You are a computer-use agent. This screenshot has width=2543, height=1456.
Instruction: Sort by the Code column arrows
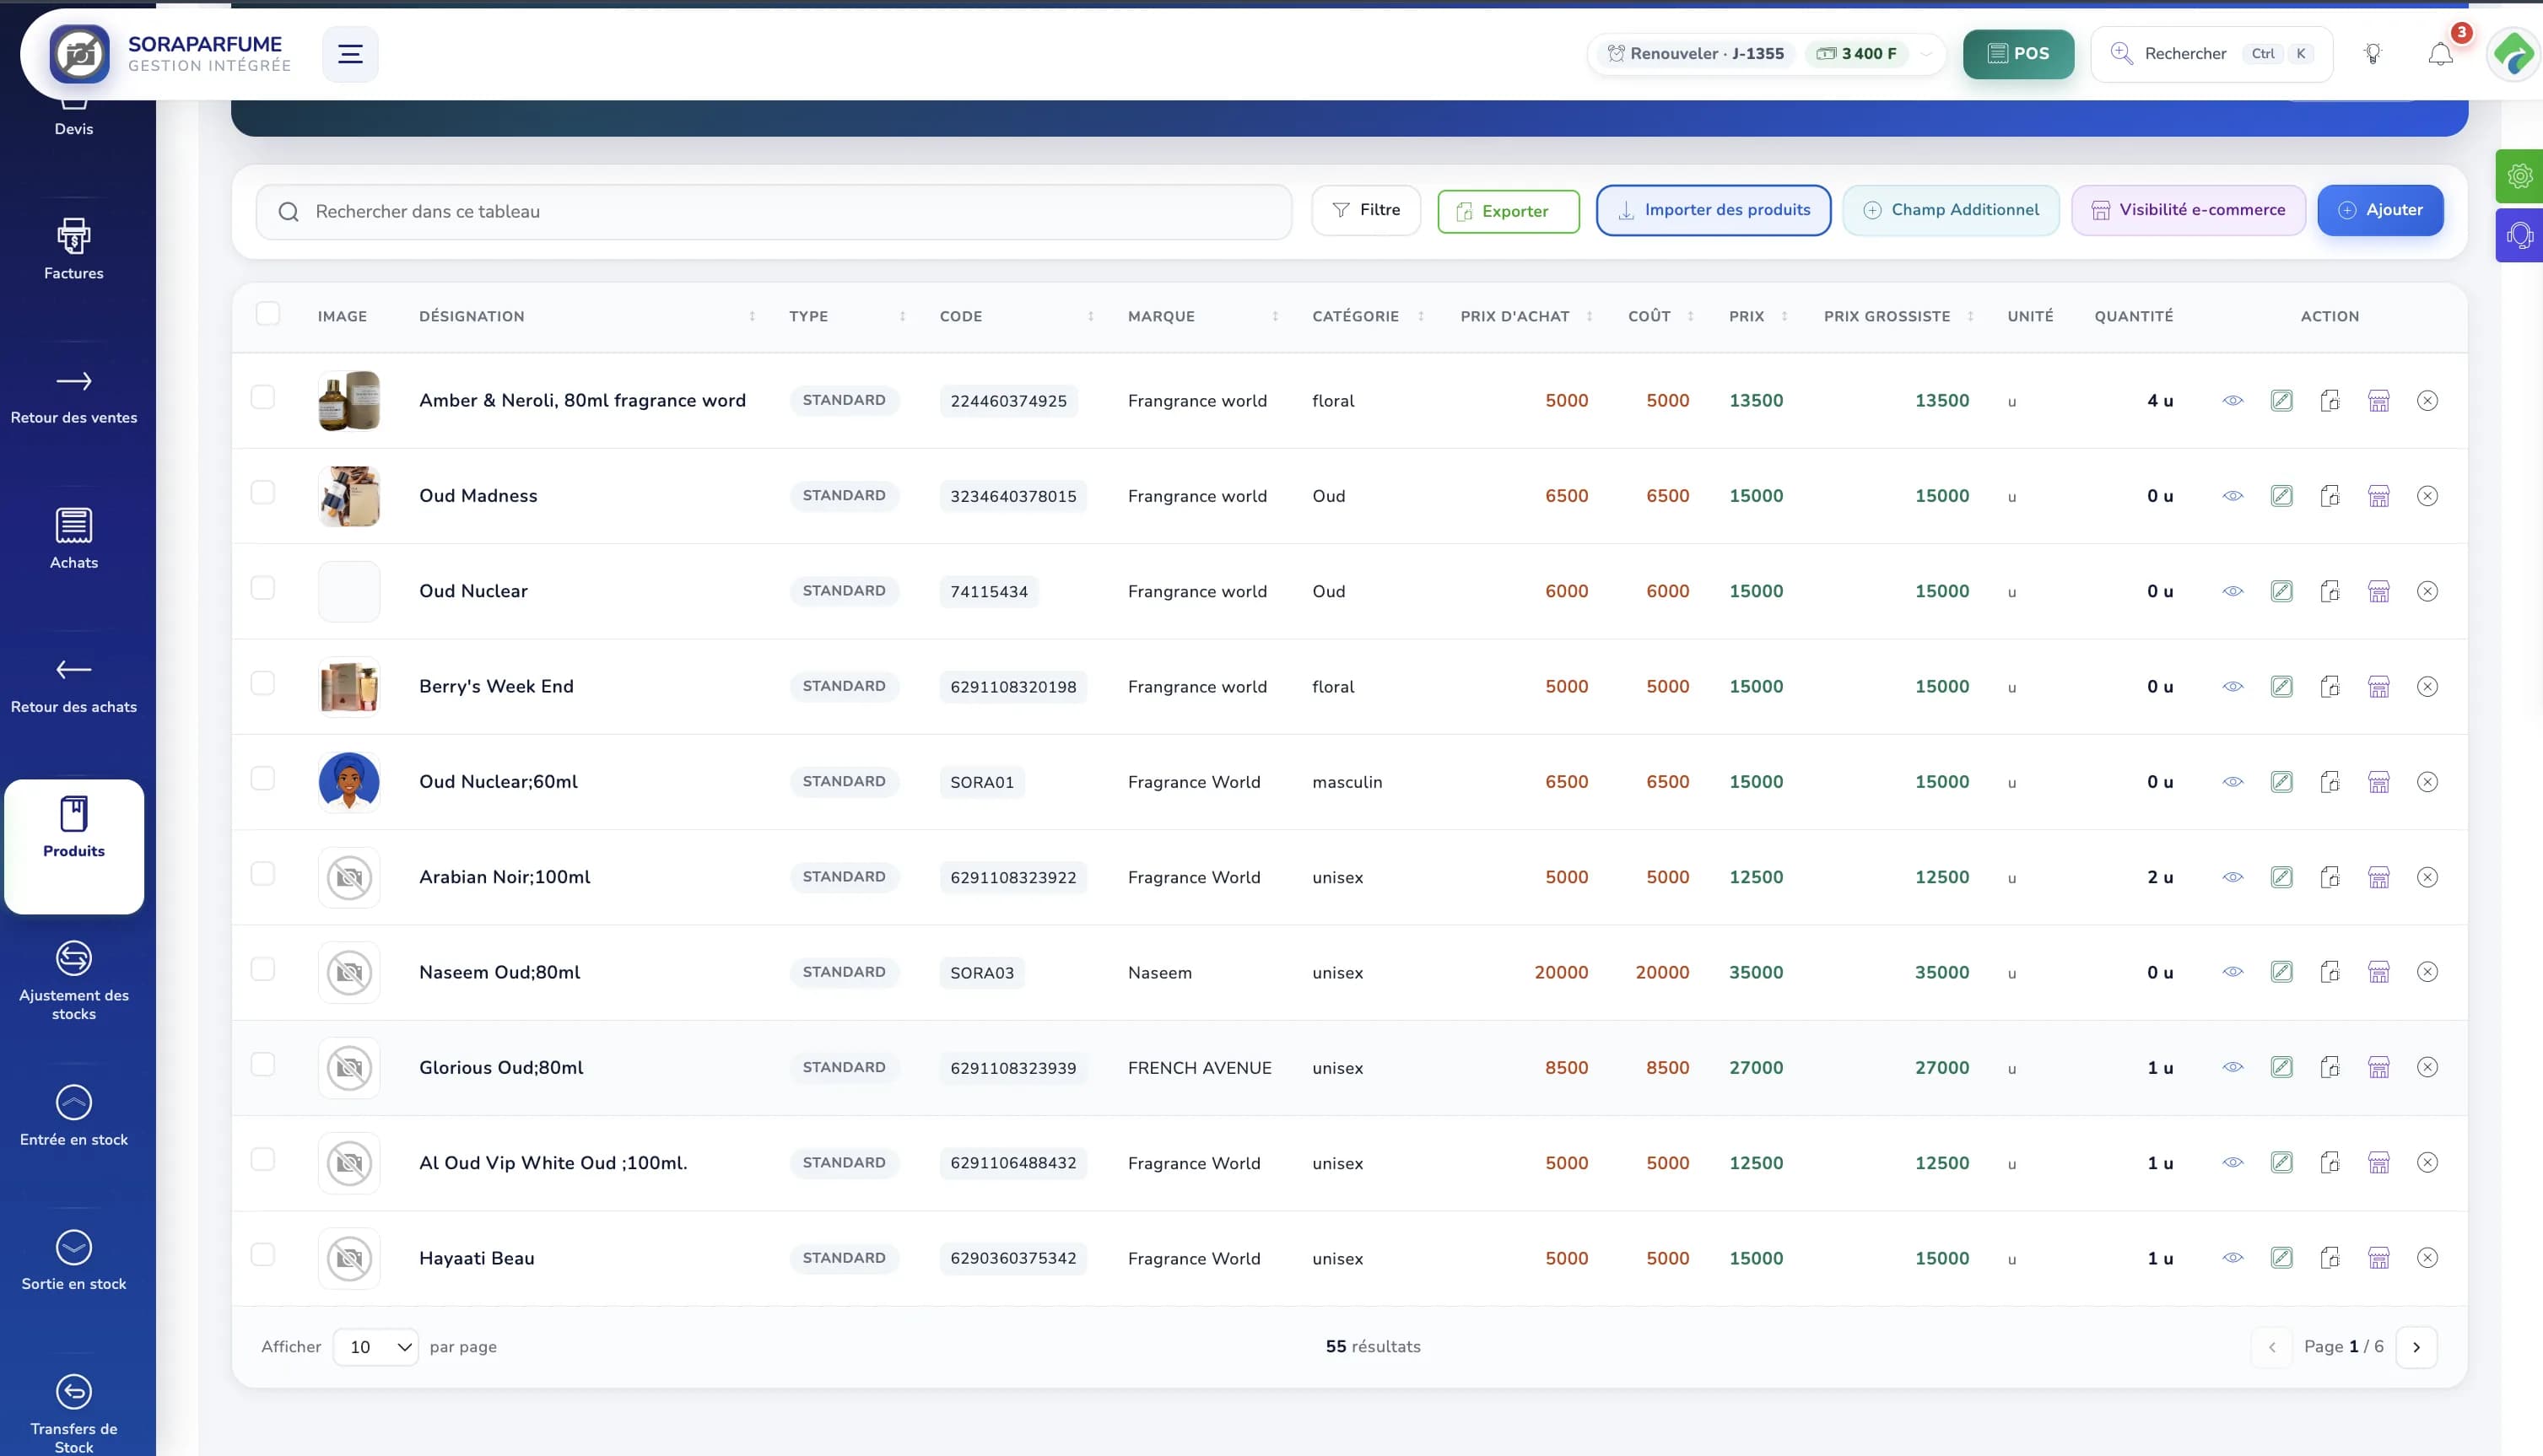point(1090,317)
